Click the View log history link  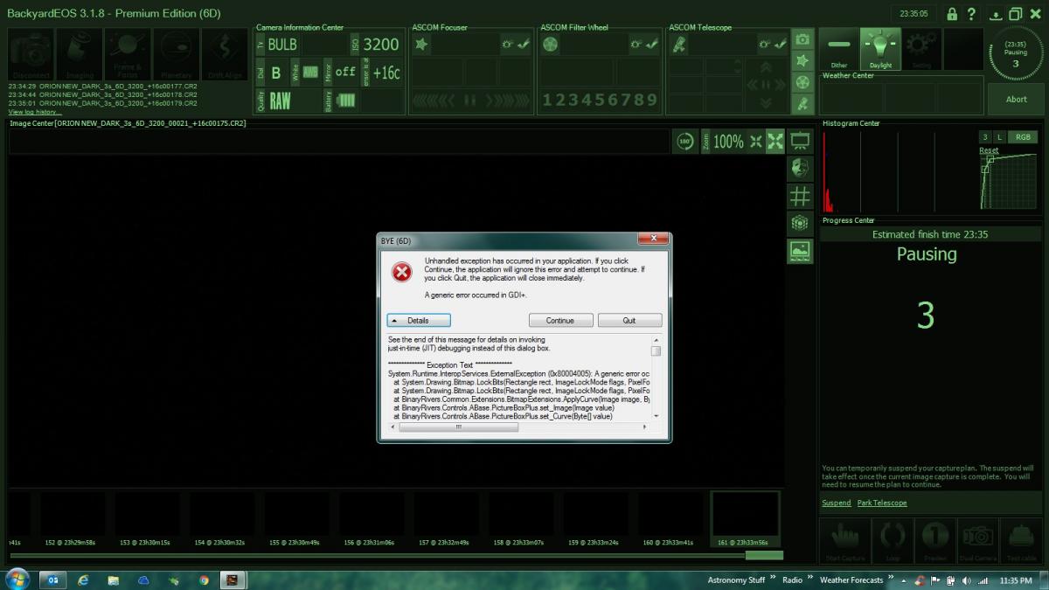tap(35, 112)
